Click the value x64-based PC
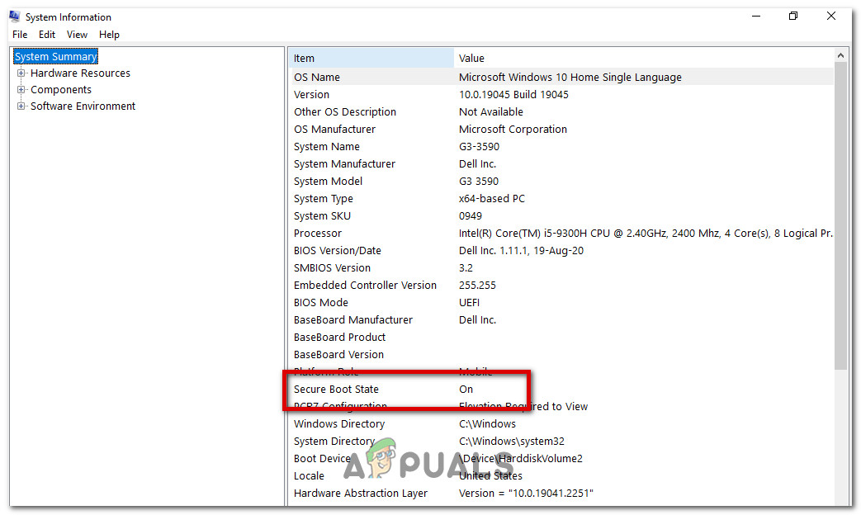Screen dimensions: 861x515 [491, 199]
